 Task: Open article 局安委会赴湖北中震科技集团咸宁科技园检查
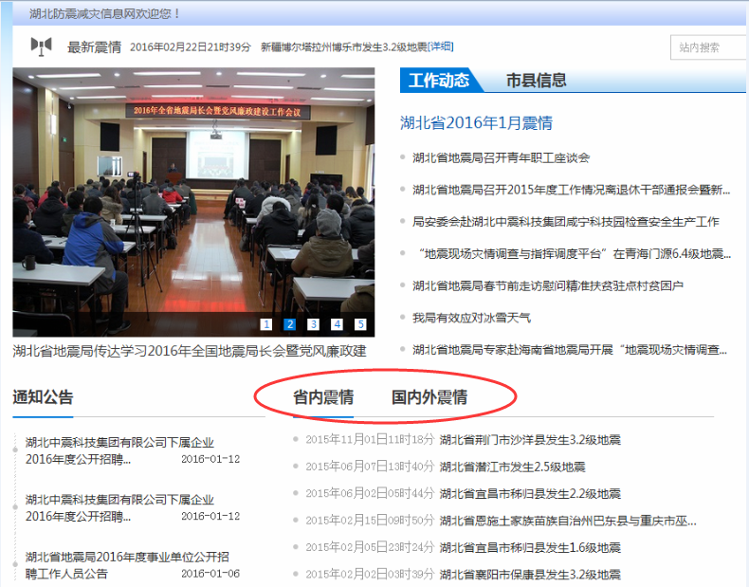tap(566, 222)
